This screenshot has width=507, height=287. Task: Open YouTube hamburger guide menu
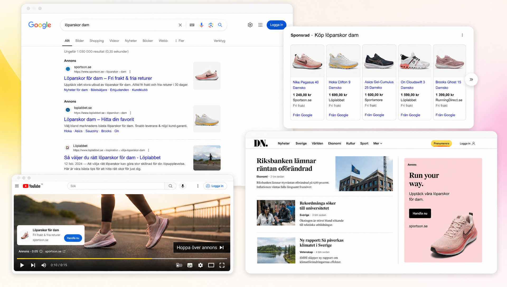[17, 186]
